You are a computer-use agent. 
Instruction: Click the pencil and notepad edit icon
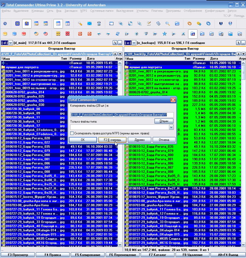coord(149,24)
